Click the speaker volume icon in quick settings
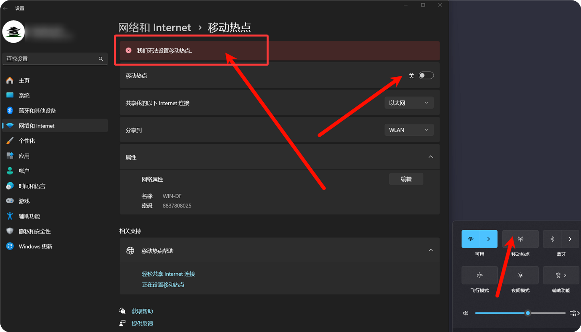 [466, 313]
